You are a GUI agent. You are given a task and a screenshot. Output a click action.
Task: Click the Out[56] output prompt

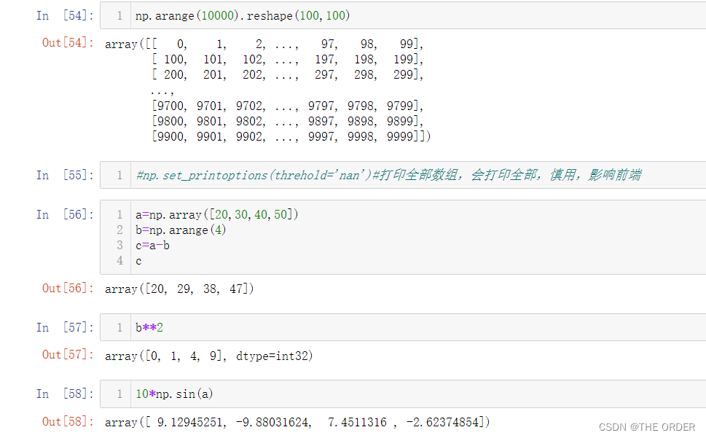click(68, 289)
